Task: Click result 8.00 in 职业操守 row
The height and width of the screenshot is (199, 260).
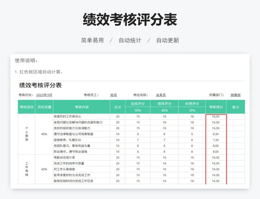Action: coord(216,152)
